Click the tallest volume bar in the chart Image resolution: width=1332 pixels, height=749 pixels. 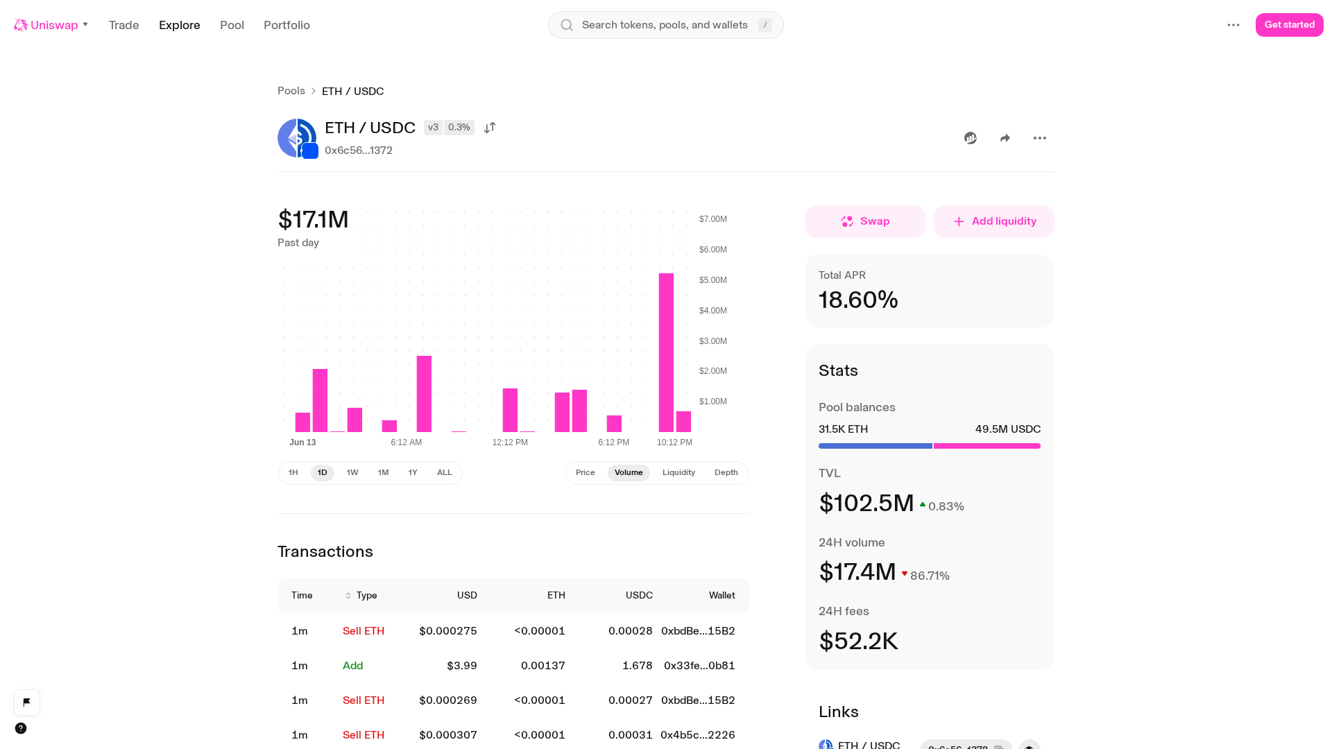click(x=666, y=353)
